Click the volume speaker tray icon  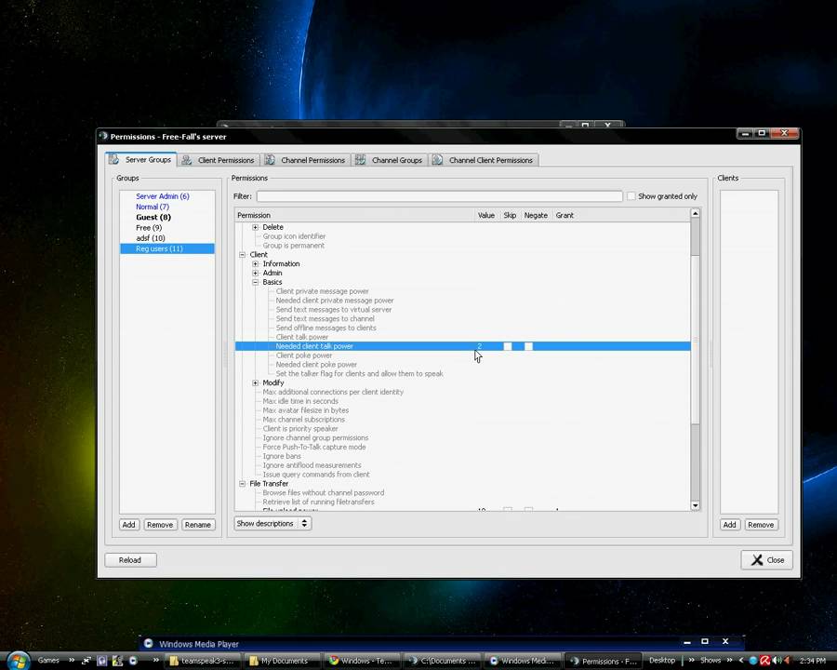coord(777,661)
